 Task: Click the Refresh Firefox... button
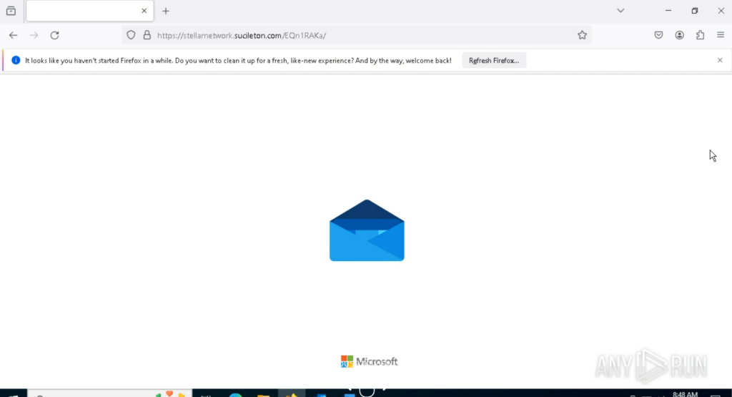[494, 60]
